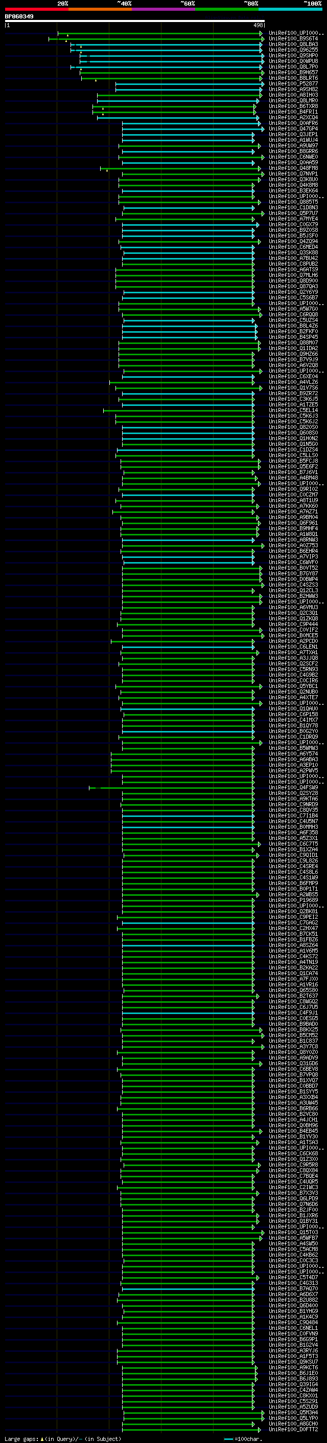Click the alignment bar for UniRef100_B9S6T4

pos(155,39)
